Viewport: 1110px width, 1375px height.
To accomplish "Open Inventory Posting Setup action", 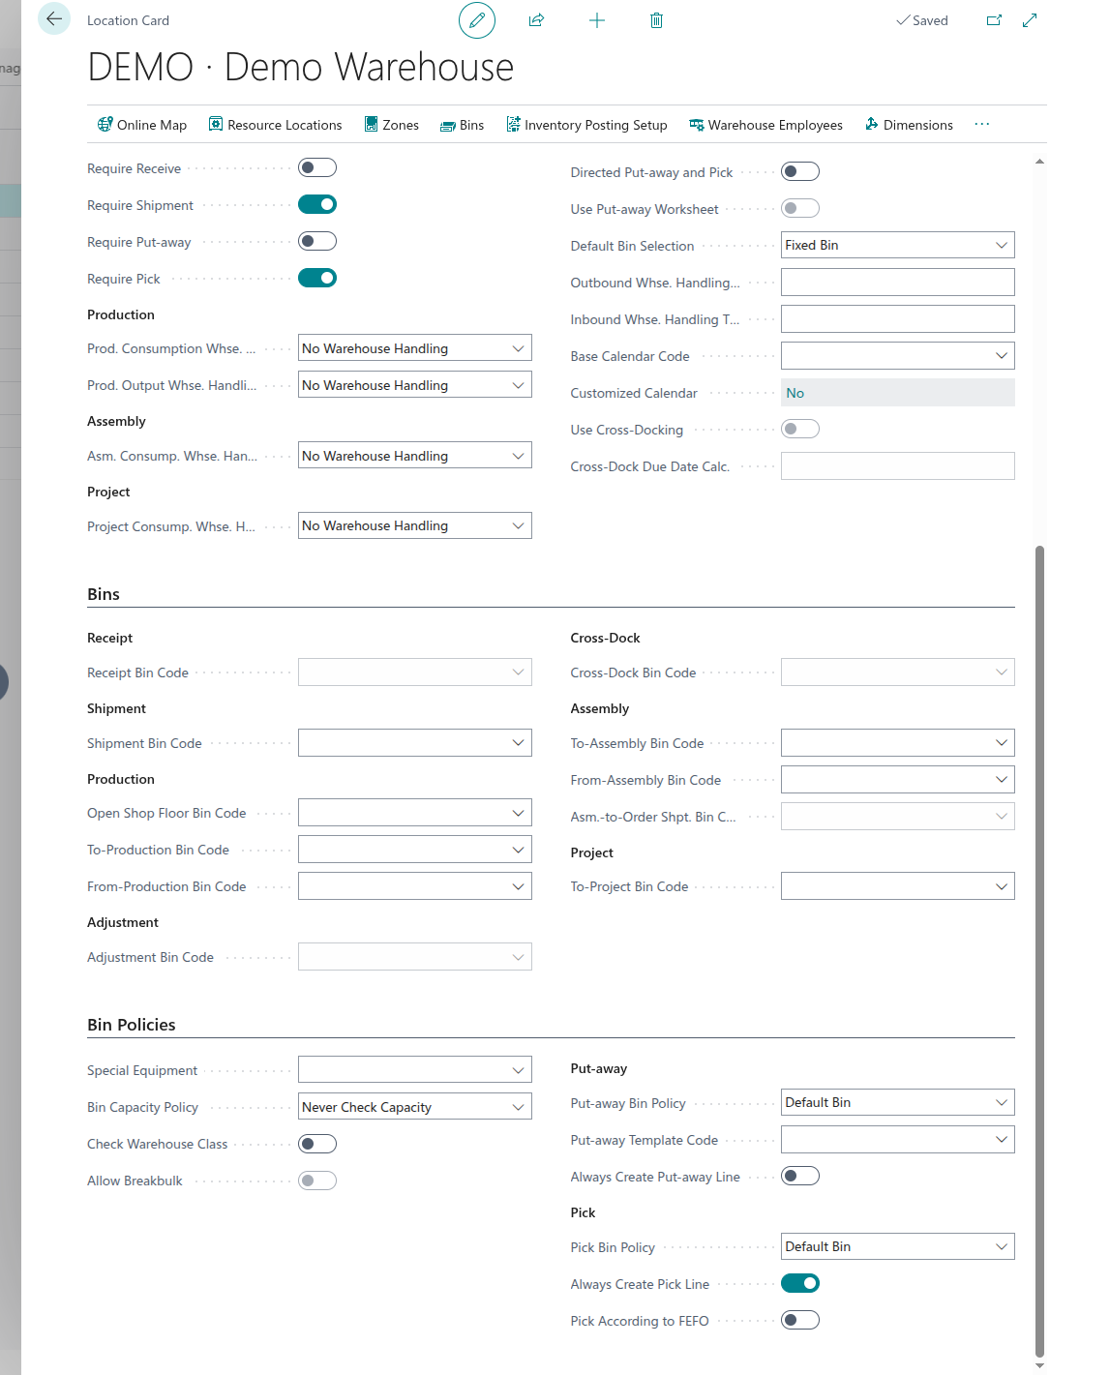I will tap(586, 125).
